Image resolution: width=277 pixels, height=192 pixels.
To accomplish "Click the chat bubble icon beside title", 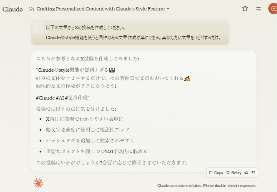I will 31,9.
